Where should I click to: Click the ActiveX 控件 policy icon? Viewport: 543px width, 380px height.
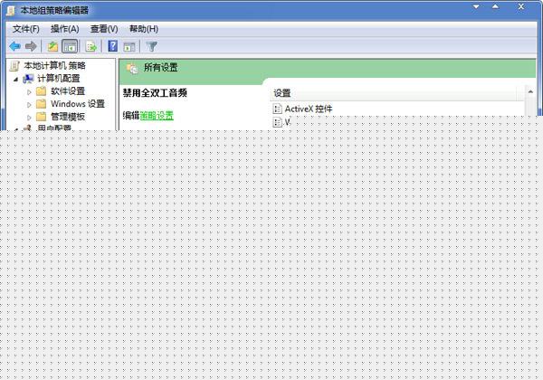(x=277, y=109)
